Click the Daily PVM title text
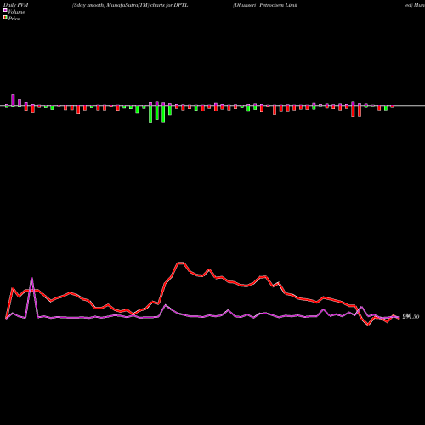 point(16,5)
